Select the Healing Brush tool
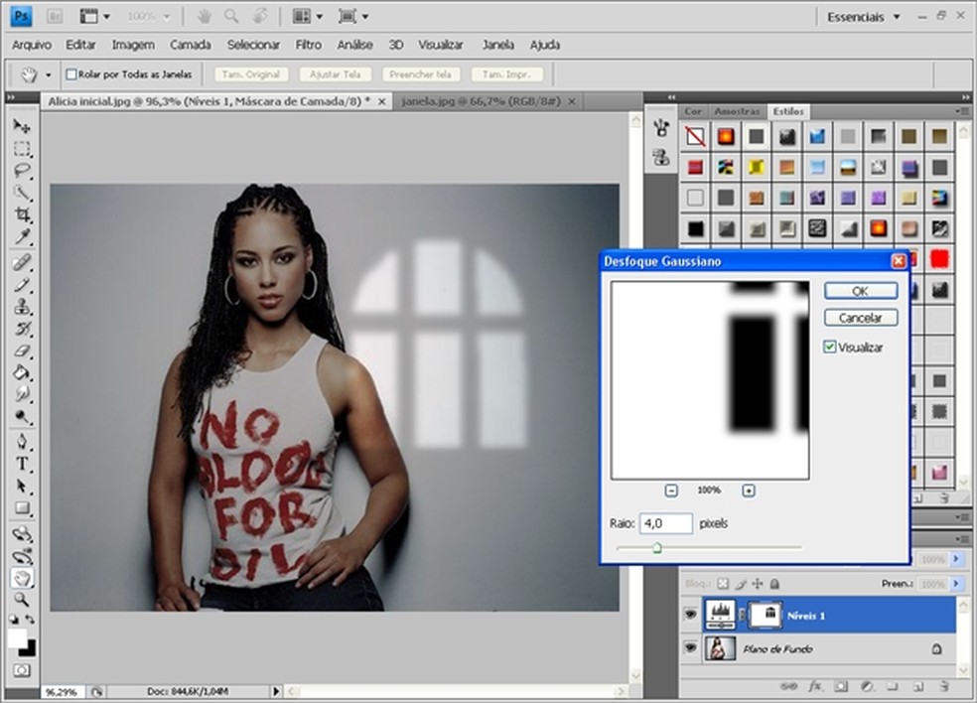Image resolution: width=977 pixels, height=703 pixels. click(22, 262)
